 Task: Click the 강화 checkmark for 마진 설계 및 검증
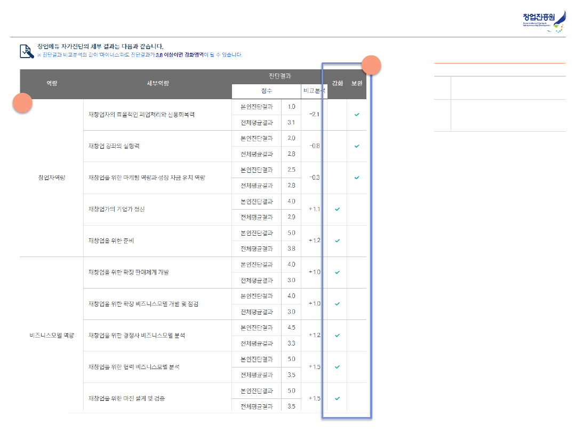point(337,398)
